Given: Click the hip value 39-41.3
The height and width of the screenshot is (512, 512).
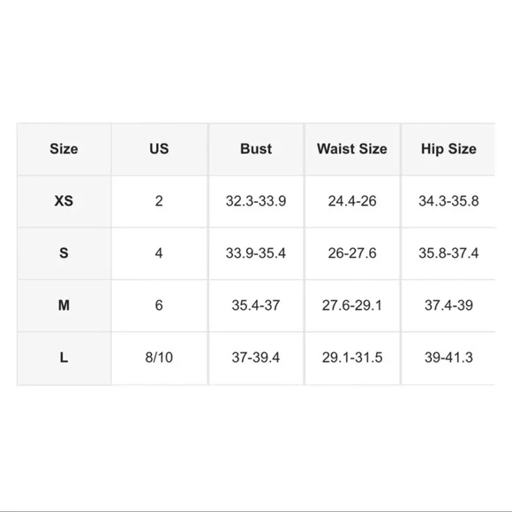Looking at the screenshot, I should (448, 358).
